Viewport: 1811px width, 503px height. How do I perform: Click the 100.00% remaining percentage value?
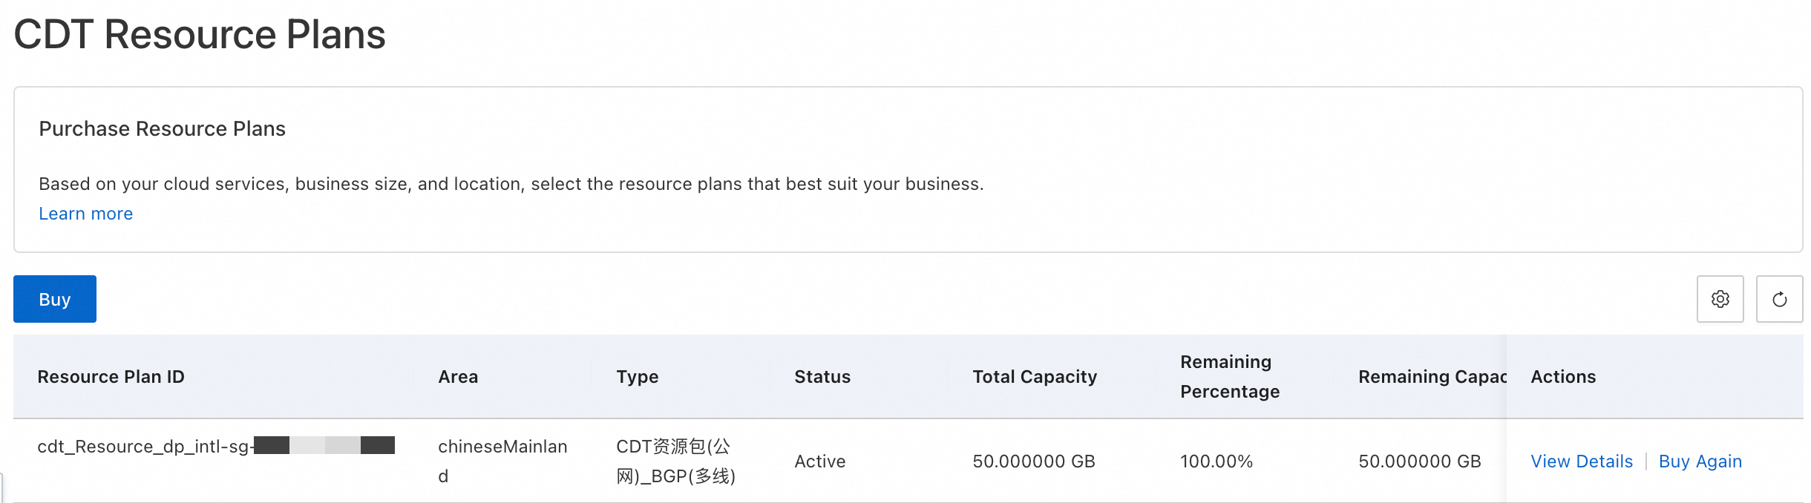coord(1216,461)
